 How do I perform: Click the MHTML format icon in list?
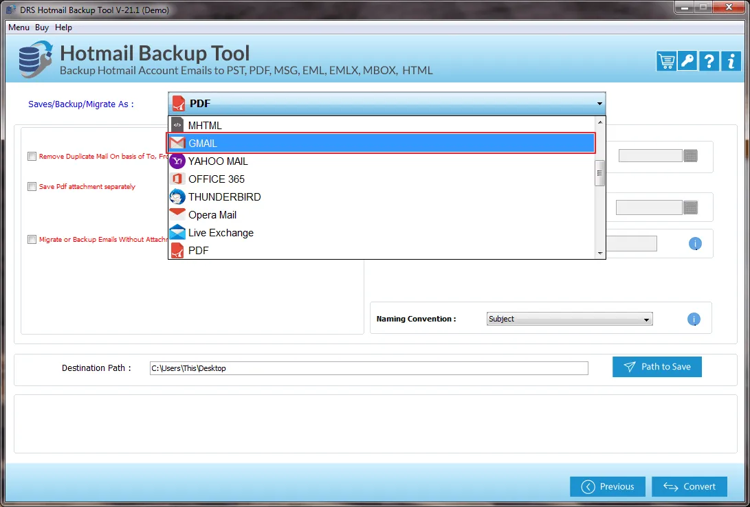177,125
